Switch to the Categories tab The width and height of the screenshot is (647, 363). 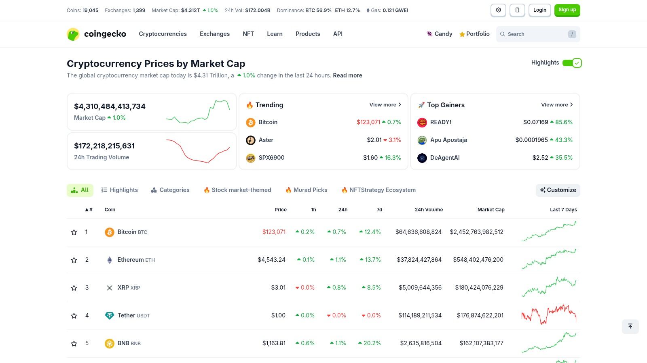(x=170, y=190)
